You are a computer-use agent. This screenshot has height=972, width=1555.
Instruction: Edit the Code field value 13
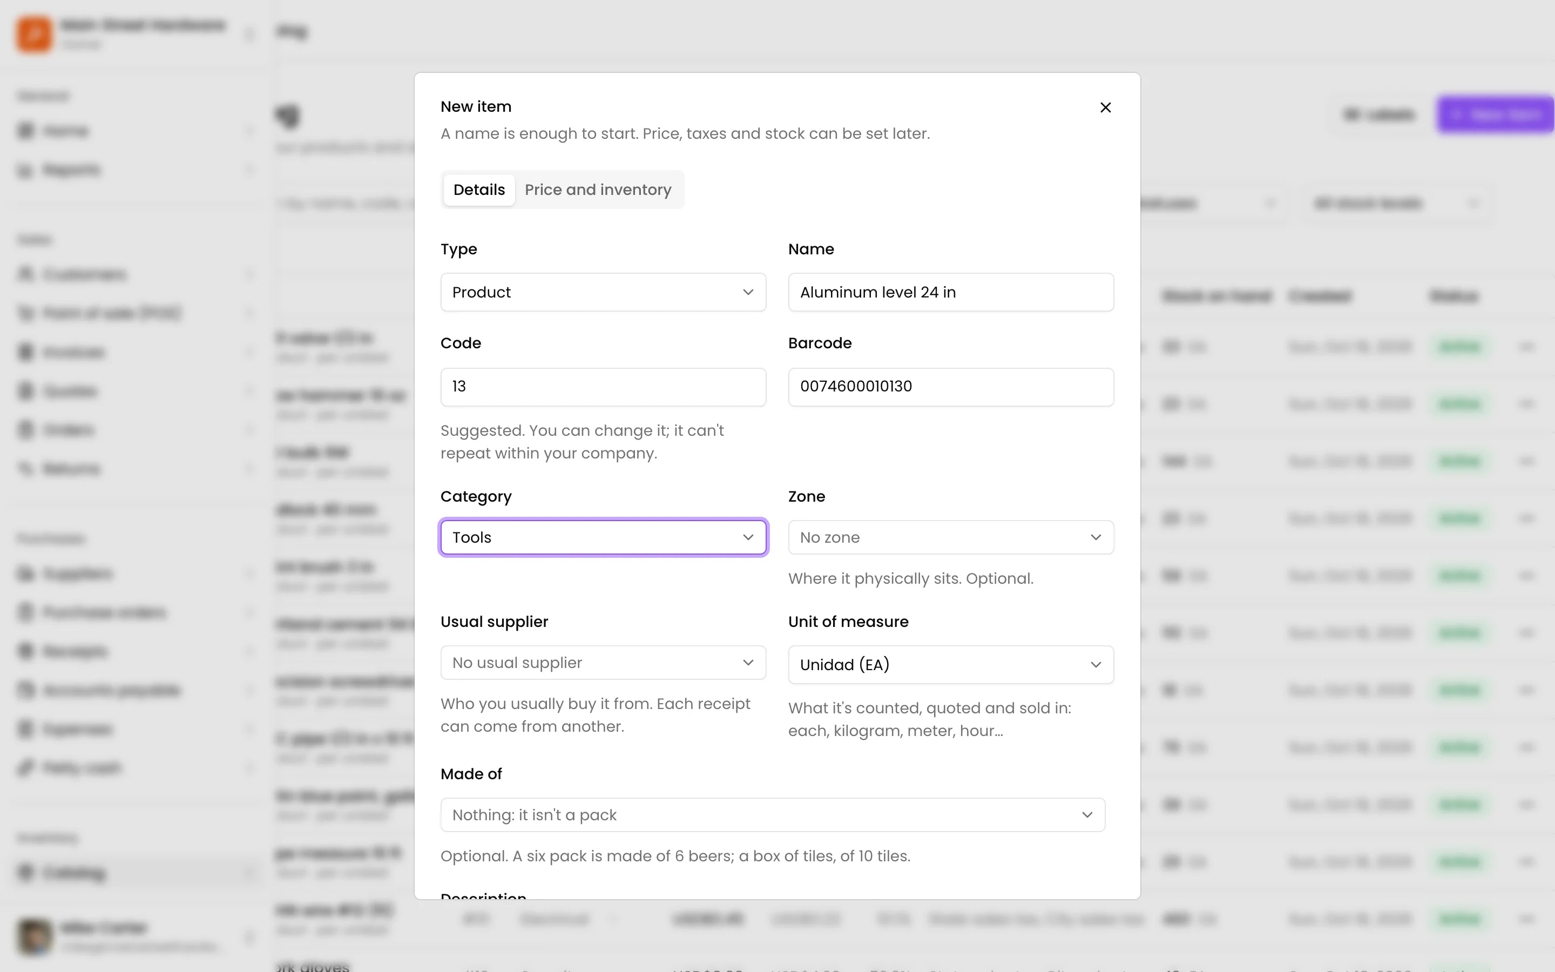(x=603, y=387)
